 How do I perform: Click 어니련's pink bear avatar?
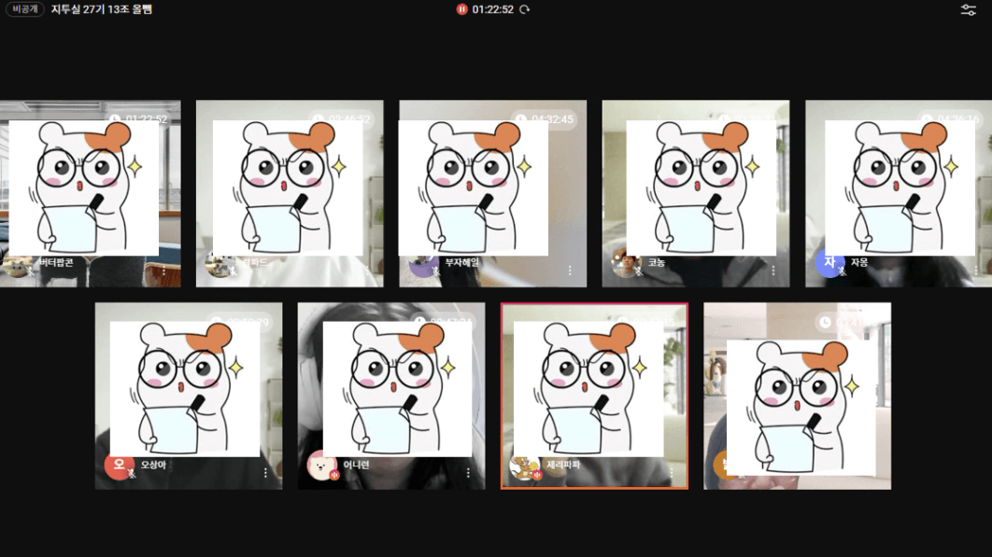pyautogui.click(x=322, y=466)
